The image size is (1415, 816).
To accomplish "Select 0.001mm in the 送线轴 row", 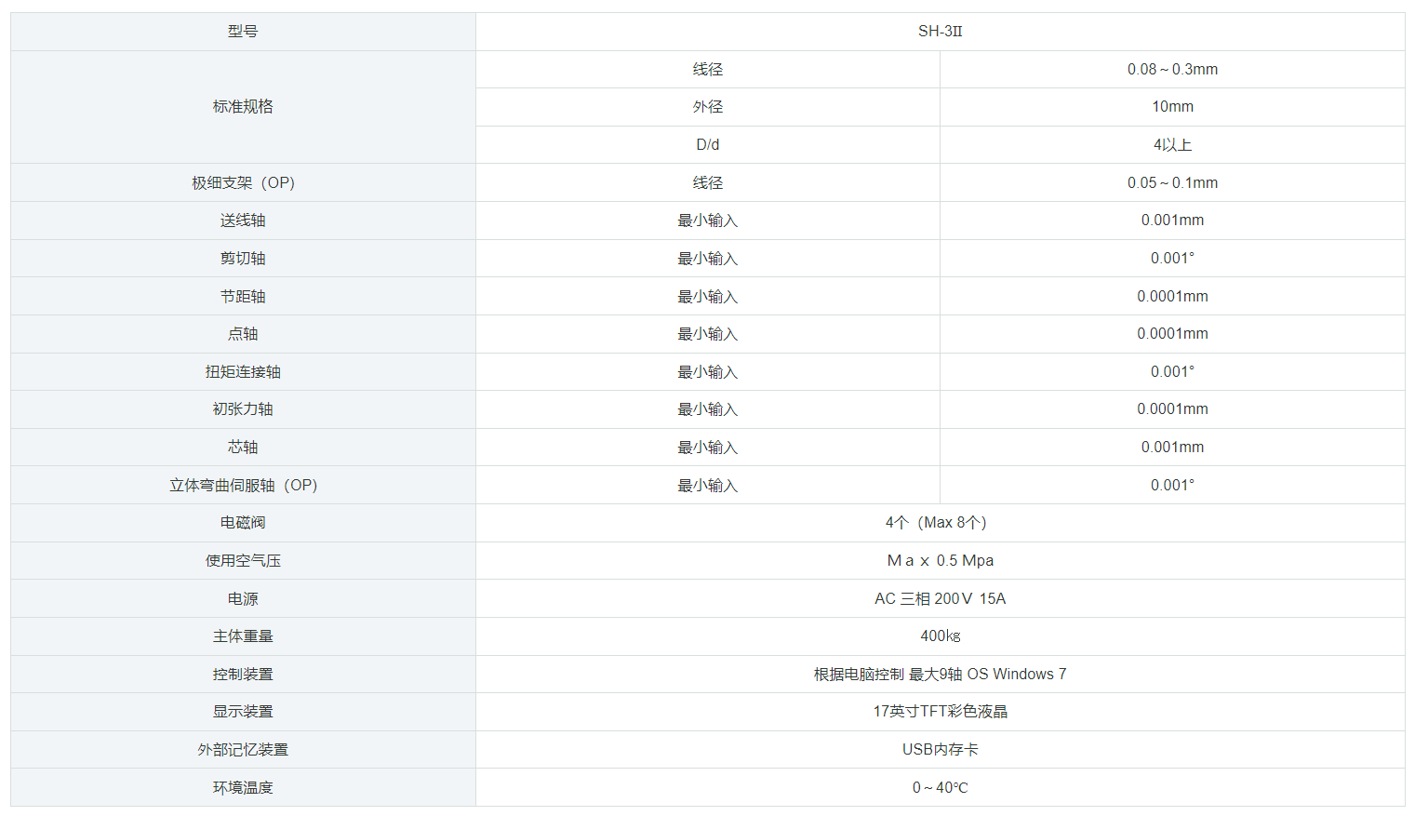I will click(1172, 221).
